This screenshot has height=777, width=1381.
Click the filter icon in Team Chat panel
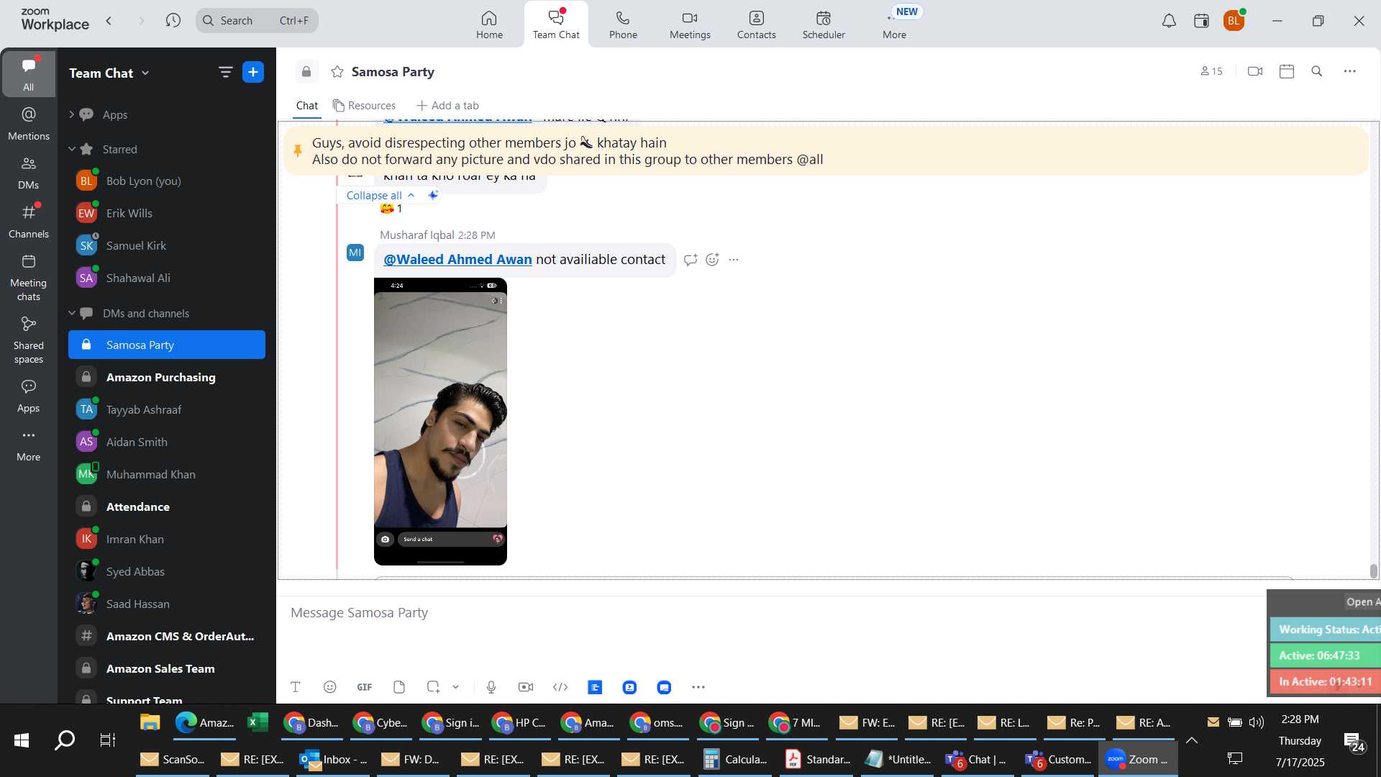(226, 72)
